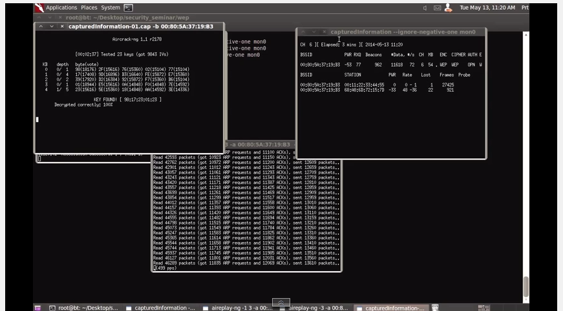563x311 pixels.
Task: Click station MAC 68:A8:6D:72:15:7D
Action: (x=364, y=90)
